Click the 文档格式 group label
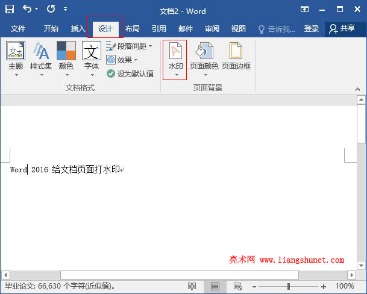The height and width of the screenshot is (294, 367). pos(80,88)
